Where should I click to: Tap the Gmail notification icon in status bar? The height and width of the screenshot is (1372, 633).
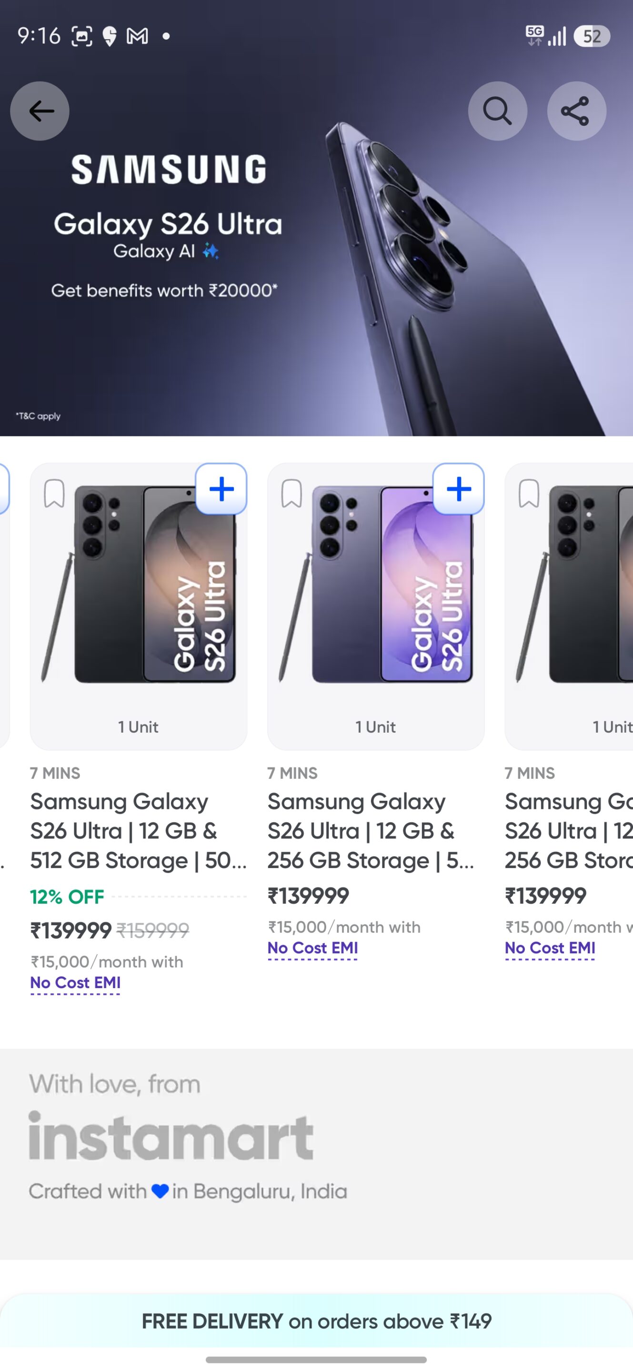click(x=137, y=36)
